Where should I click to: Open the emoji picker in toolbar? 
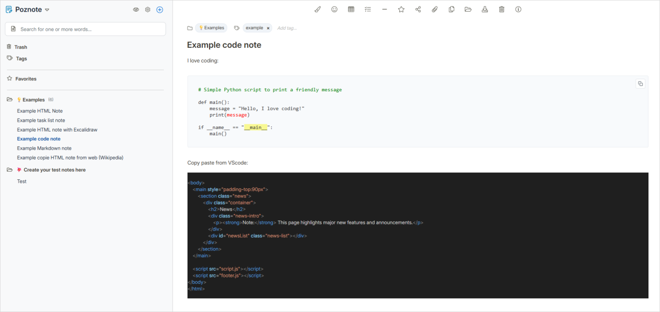(x=334, y=9)
